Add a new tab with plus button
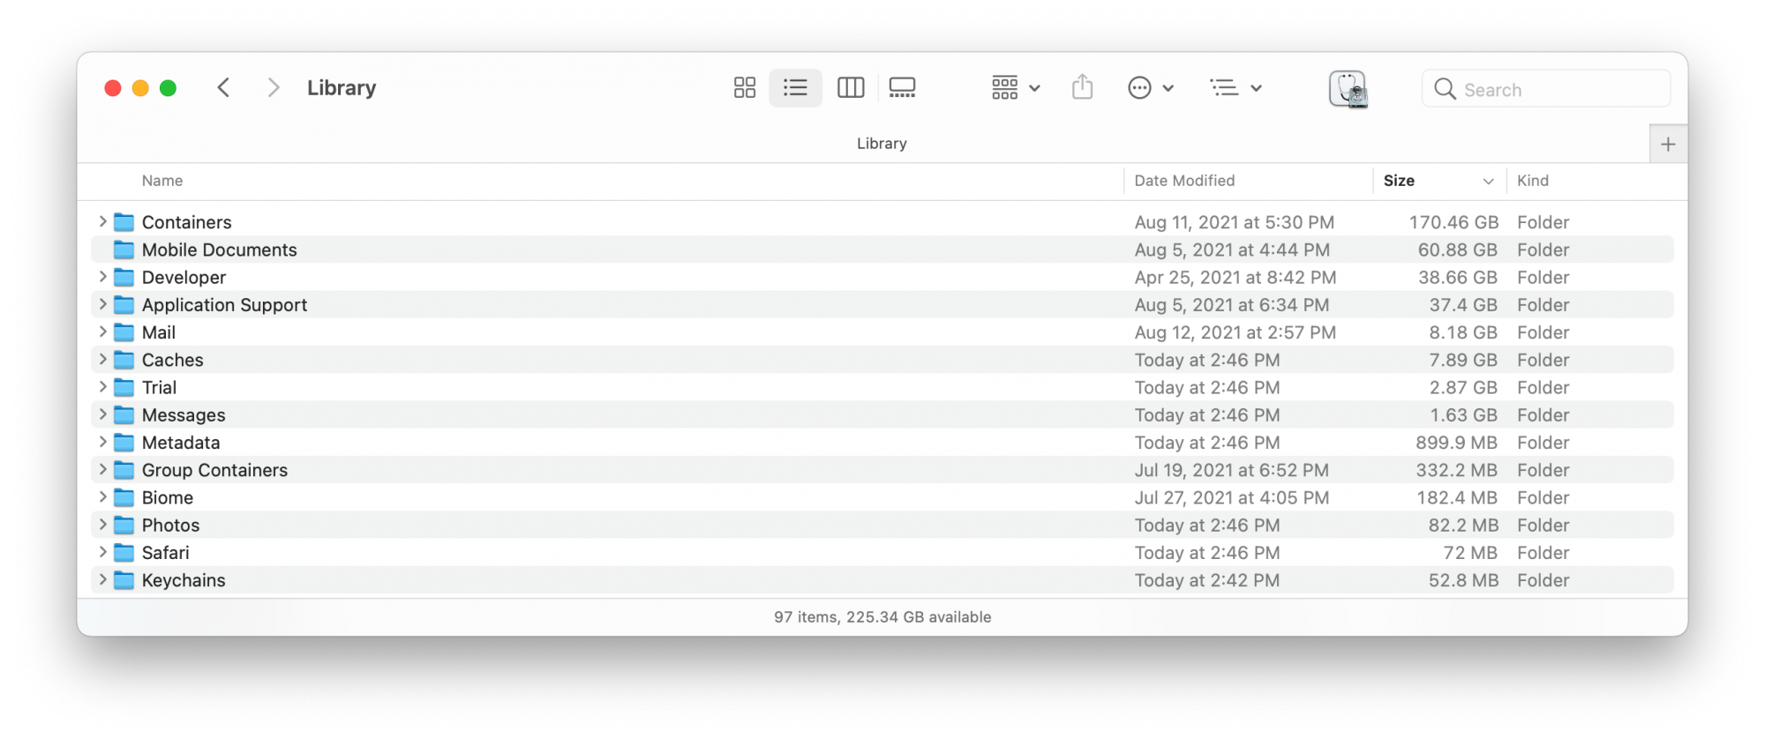Viewport: 1765px width, 738px height. point(1668,144)
